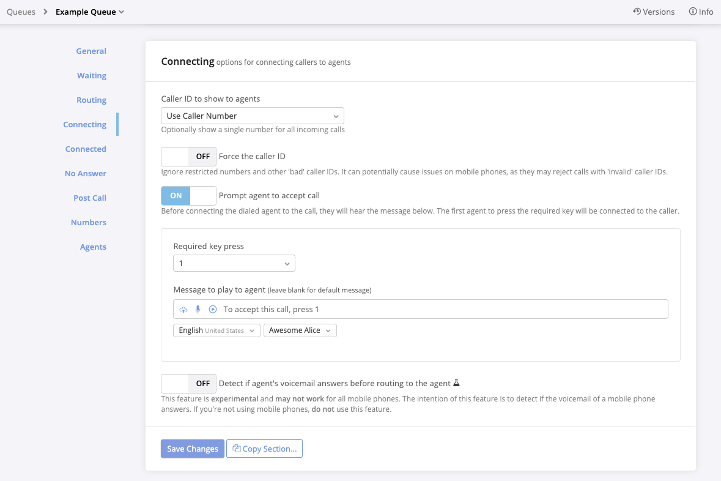This screenshot has height=481, width=721.
Task: Go to the Routing section
Action: (x=91, y=100)
